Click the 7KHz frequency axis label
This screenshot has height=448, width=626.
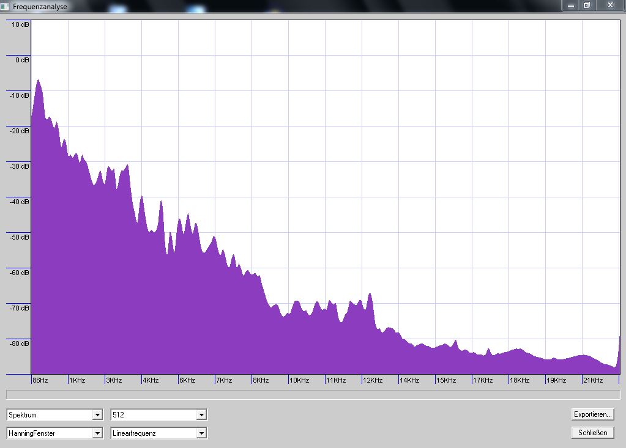(x=224, y=380)
